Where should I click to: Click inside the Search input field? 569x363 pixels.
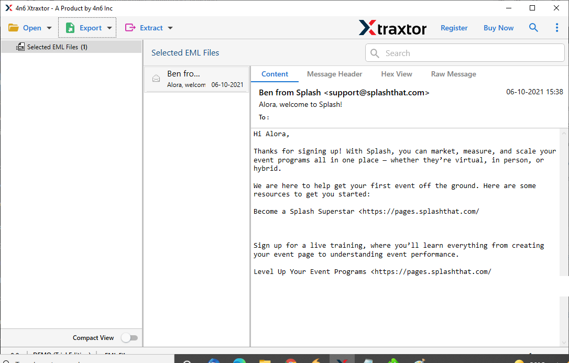[465, 53]
